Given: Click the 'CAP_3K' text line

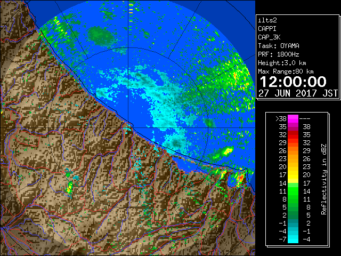Looking at the screenshot, I should point(269,37).
